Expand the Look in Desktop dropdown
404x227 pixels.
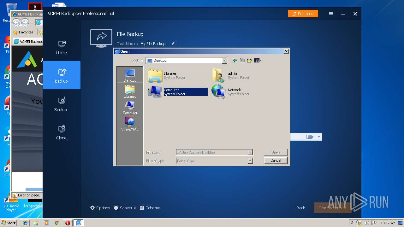click(224, 61)
